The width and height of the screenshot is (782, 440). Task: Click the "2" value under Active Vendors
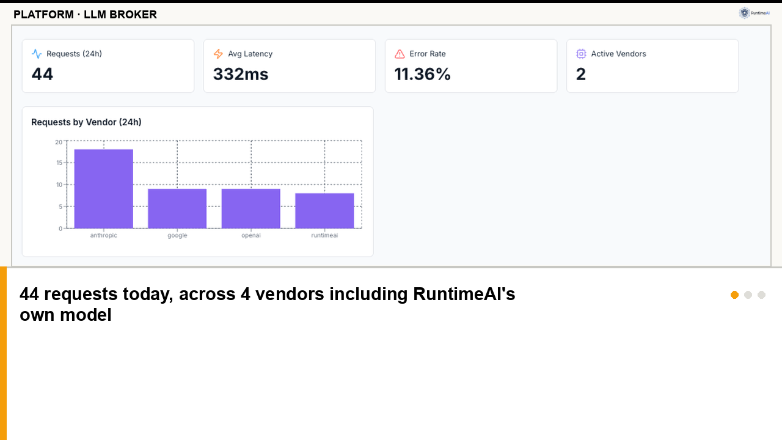(581, 75)
